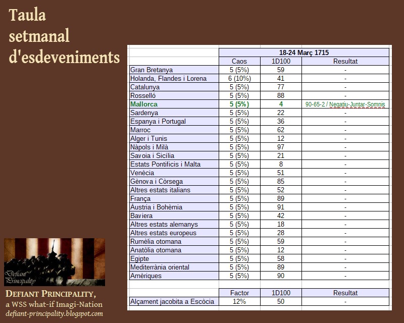Click the 1D100 value '36' for Espanya i Portugal
Image resolution: width=404 pixels, height=323 pixels.
(281, 121)
